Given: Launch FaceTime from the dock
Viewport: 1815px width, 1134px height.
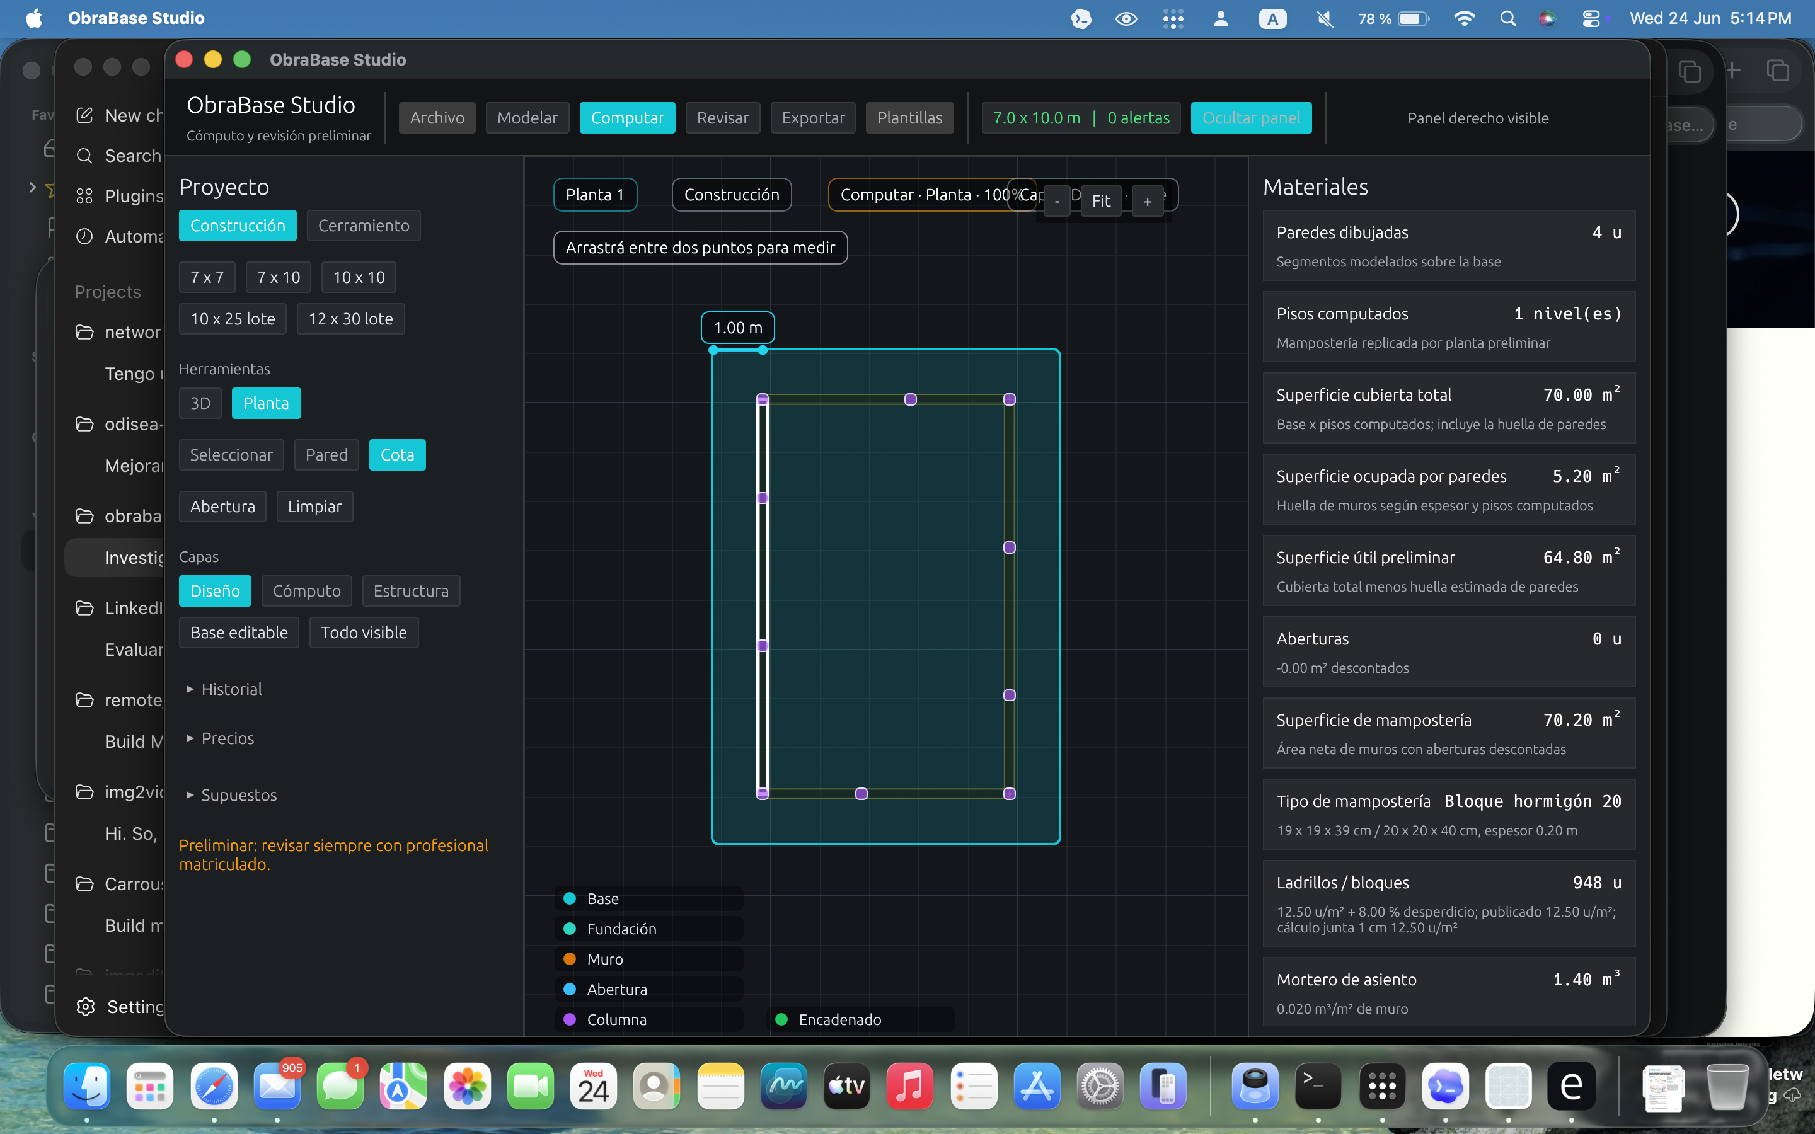Looking at the screenshot, I should 530,1086.
